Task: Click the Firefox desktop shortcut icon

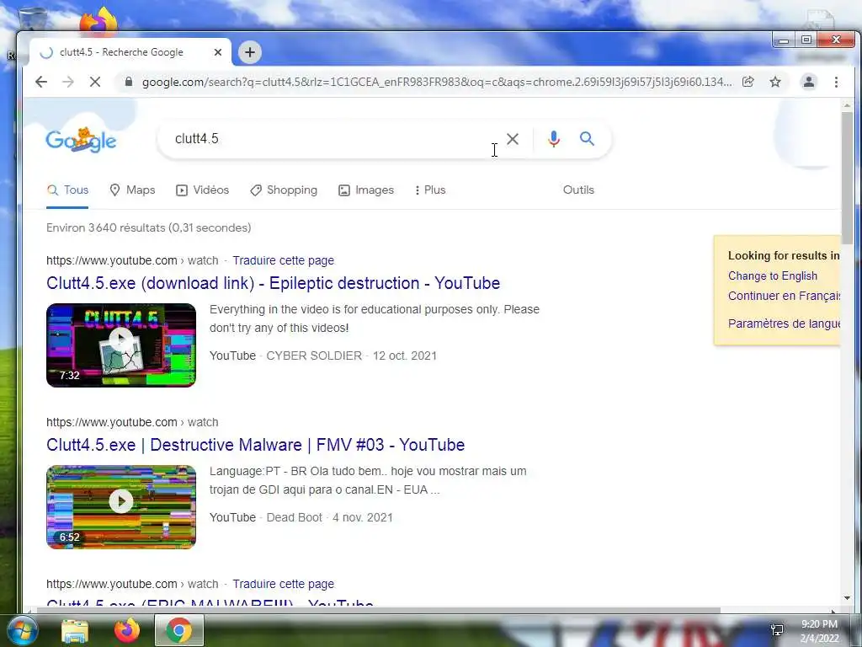Action: (99, 21)
